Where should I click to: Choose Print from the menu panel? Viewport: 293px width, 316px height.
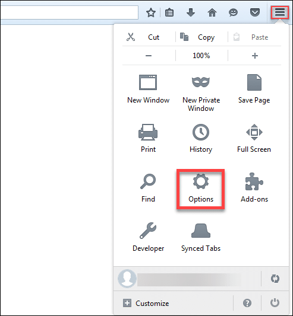coord(148,139)
